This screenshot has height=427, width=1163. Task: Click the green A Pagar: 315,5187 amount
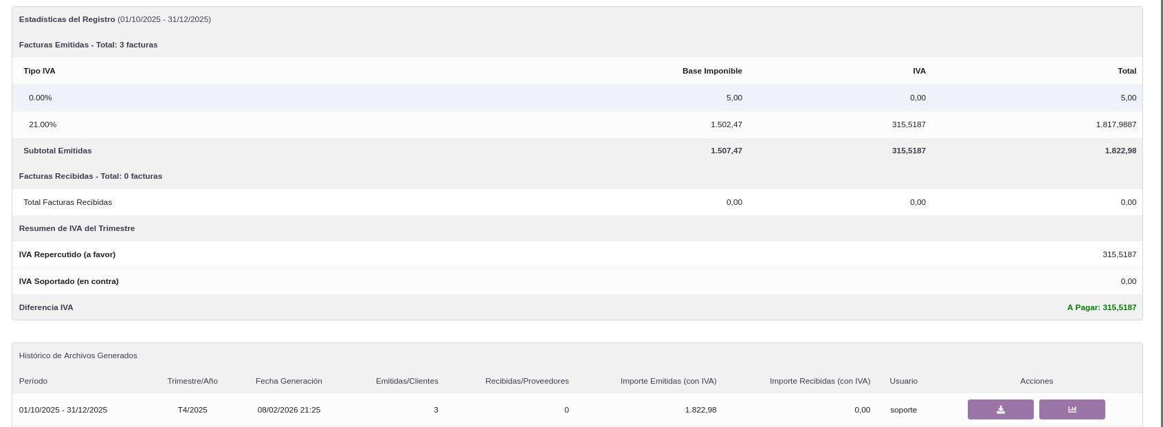[x=1101, y=307]
